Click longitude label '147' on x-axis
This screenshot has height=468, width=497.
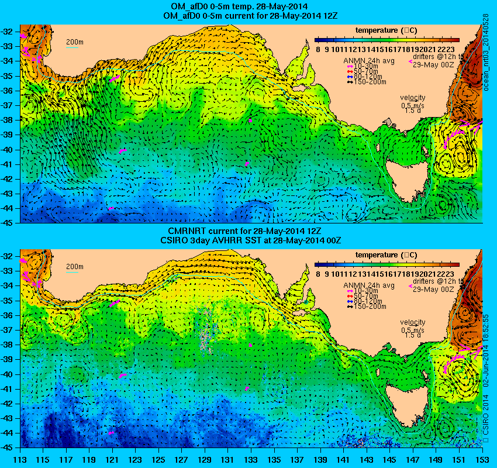click(x=413, y=460)
